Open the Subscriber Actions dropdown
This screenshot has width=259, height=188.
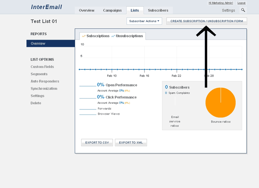[x=144, y=21]
